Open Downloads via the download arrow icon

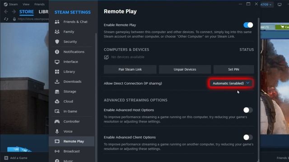click(x=57, y=81)
